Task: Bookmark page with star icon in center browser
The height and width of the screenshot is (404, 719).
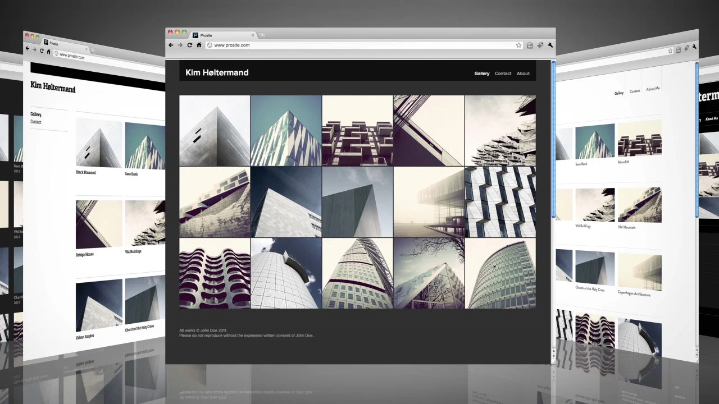Action: [518, 45]
